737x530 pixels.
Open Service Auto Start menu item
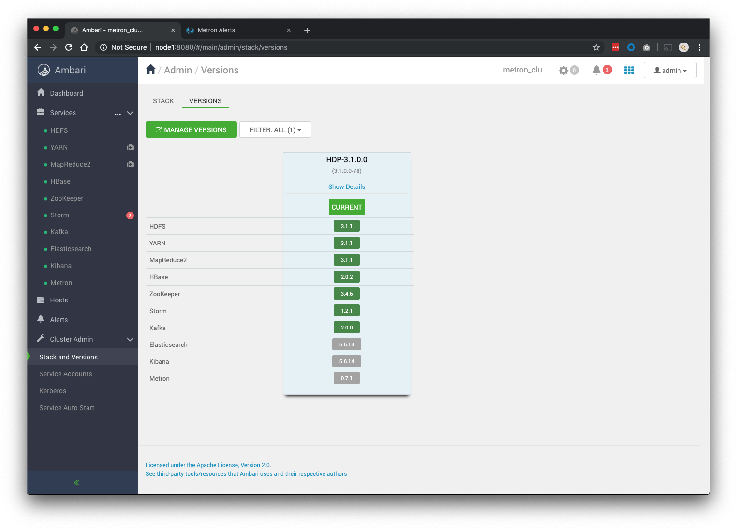pos(67,408)
